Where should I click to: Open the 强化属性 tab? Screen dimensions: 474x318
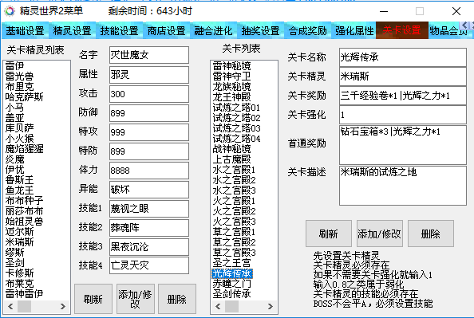[x=354, y=30]
